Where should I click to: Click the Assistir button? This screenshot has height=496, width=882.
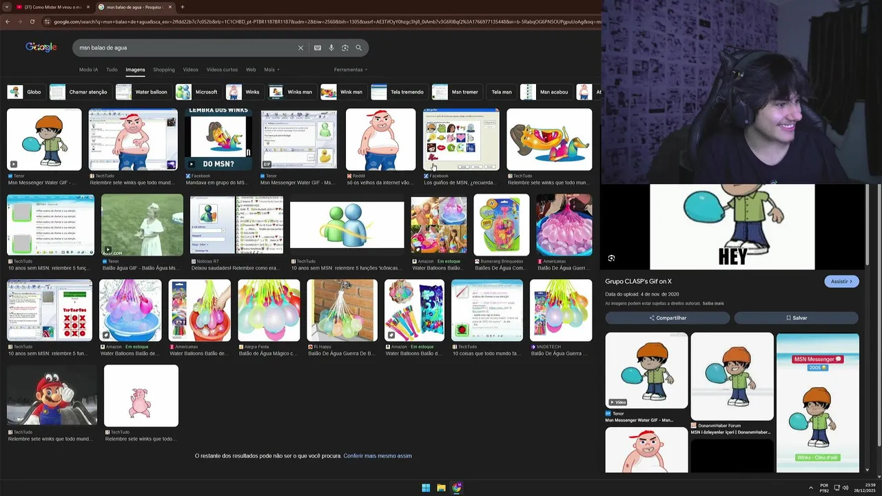point(841,281)
